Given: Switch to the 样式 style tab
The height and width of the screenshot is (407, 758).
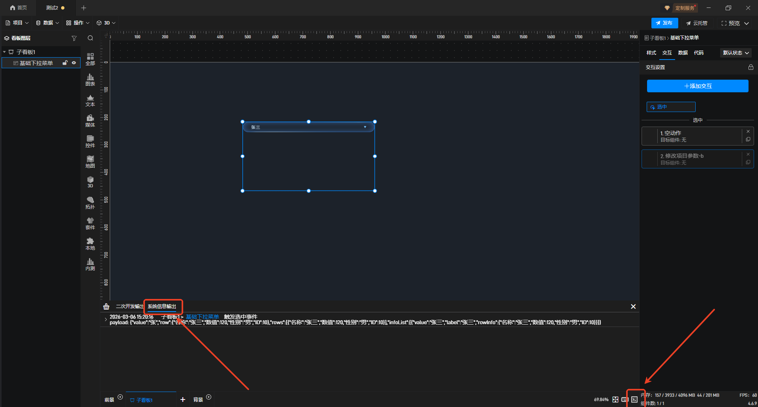Looking at the screenshot, I should click(651, 53).
